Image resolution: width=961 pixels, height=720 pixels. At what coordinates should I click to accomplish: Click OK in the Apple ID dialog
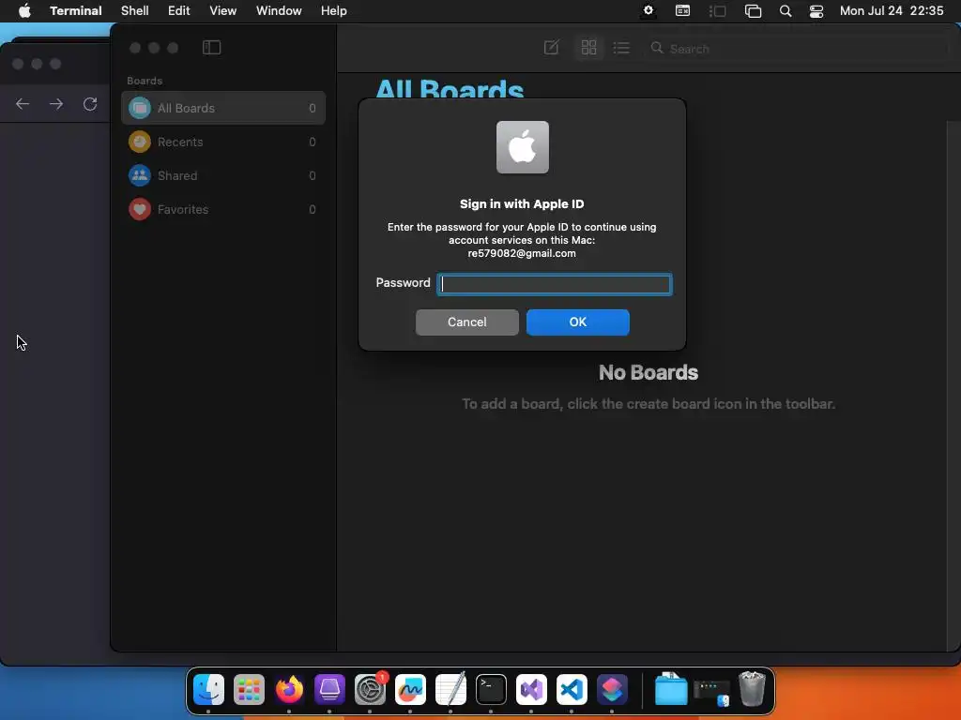coord(577,322)
